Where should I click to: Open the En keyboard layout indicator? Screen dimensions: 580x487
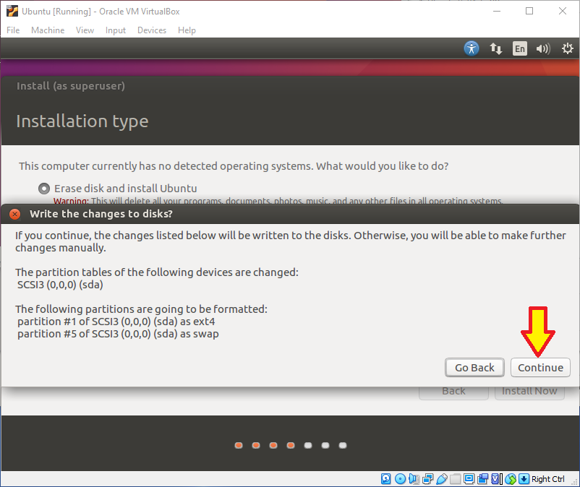pyautogui.click(x=520, y=48)
